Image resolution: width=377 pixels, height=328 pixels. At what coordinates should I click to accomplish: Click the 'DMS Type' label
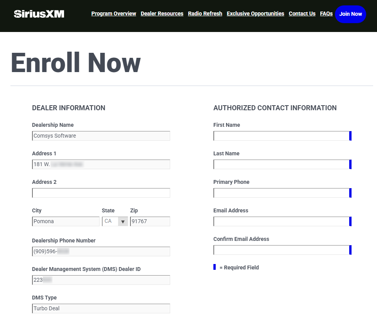44,298
